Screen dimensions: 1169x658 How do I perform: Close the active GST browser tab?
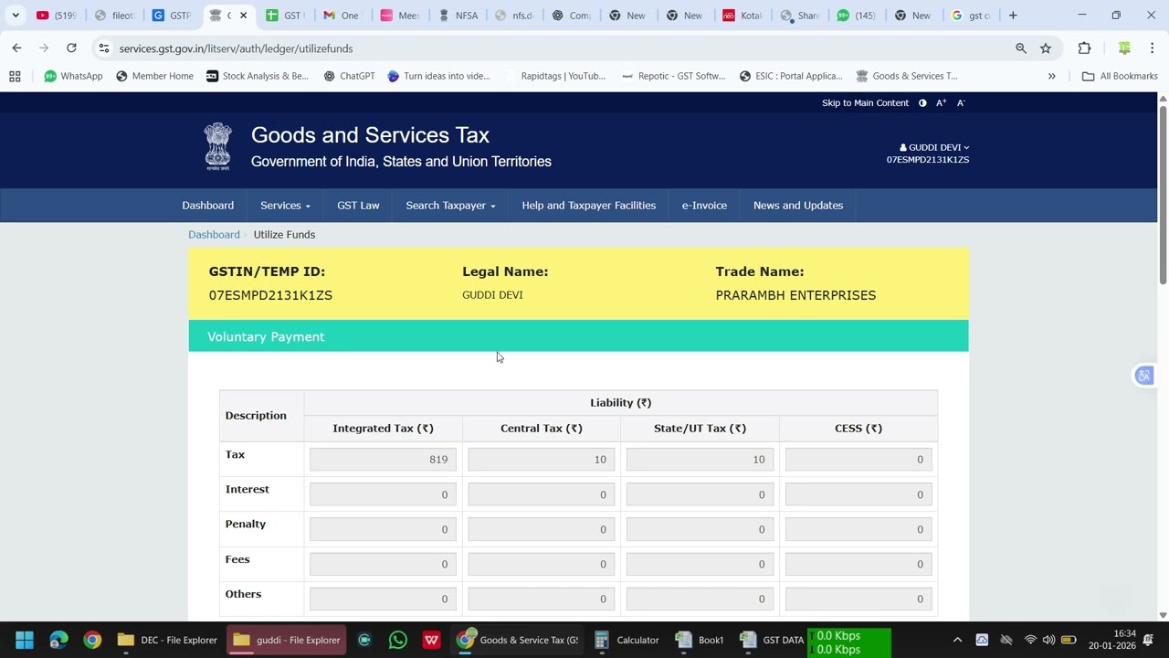coord(243,16)
